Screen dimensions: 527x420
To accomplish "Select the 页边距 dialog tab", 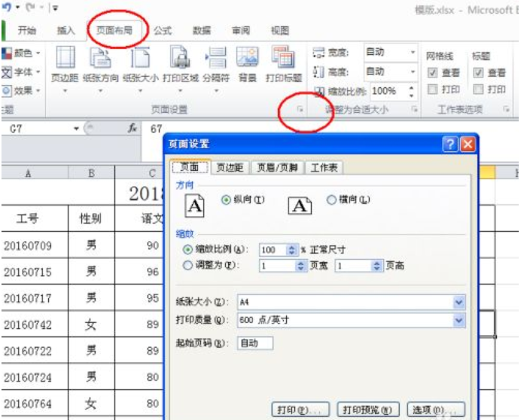I will (230, 167).
